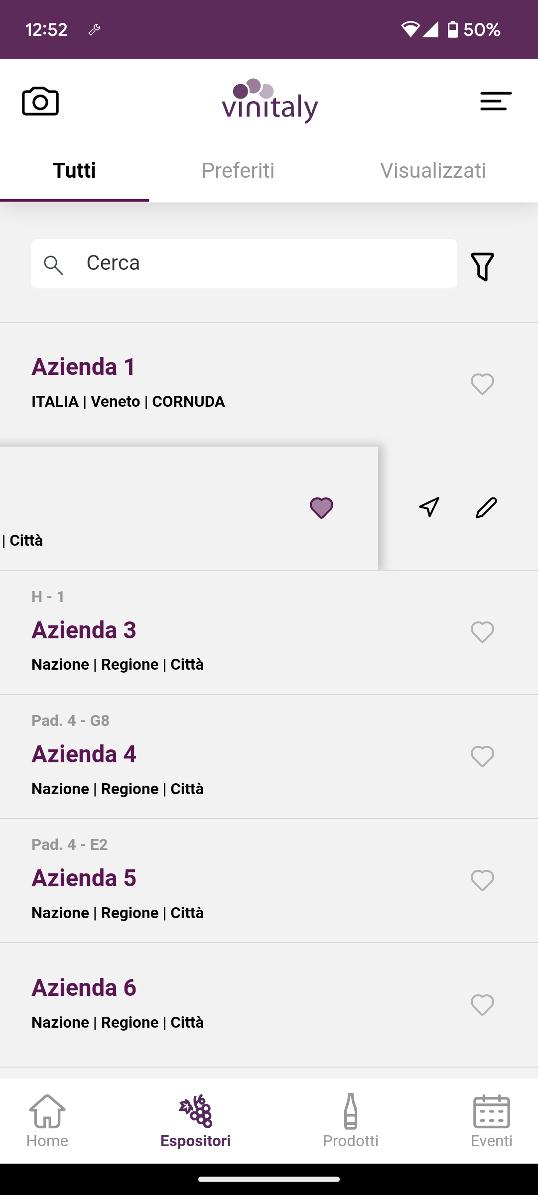Open Prodotti bottle icon
538x1195 pixels.
(351, 1120)
